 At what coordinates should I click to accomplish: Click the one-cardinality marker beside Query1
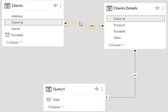107,97
